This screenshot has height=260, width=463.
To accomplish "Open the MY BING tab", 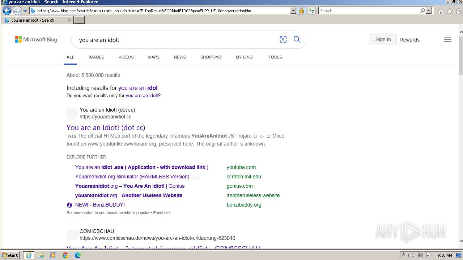I will click(x=244, y=57).
